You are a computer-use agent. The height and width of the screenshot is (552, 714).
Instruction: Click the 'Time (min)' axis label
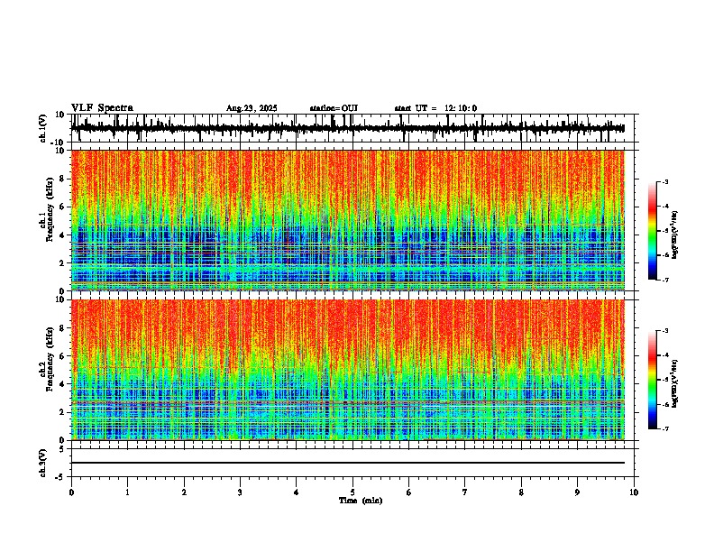click(x=361, y=501)
